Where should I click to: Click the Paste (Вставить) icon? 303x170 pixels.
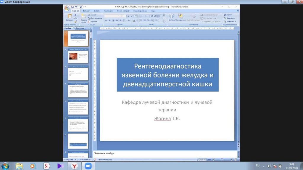coord(70,17)
